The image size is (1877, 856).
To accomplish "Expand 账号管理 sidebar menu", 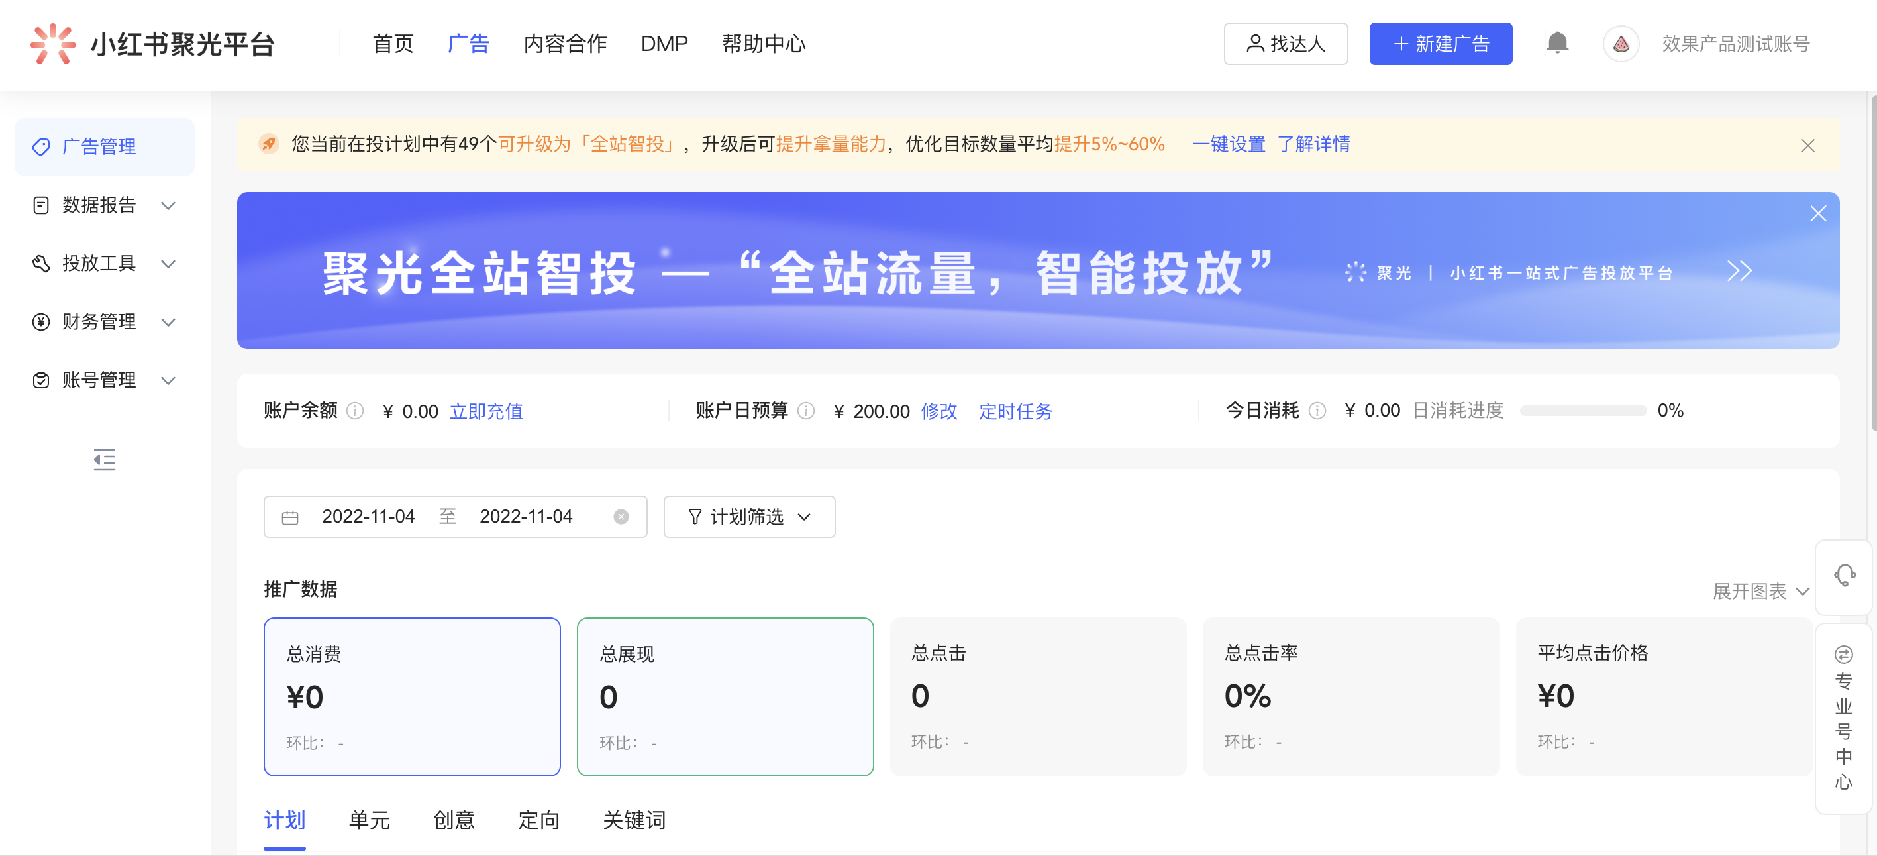I will (105, 380).
